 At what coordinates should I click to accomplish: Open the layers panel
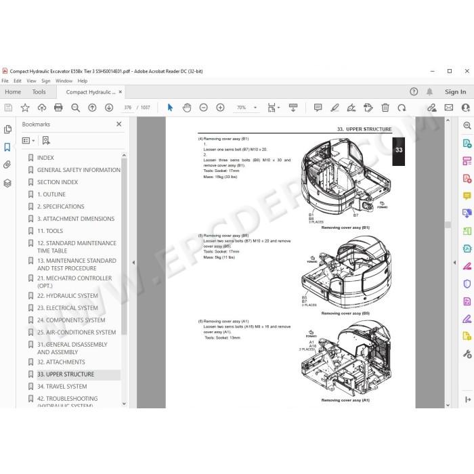click(x=7, y=183)
